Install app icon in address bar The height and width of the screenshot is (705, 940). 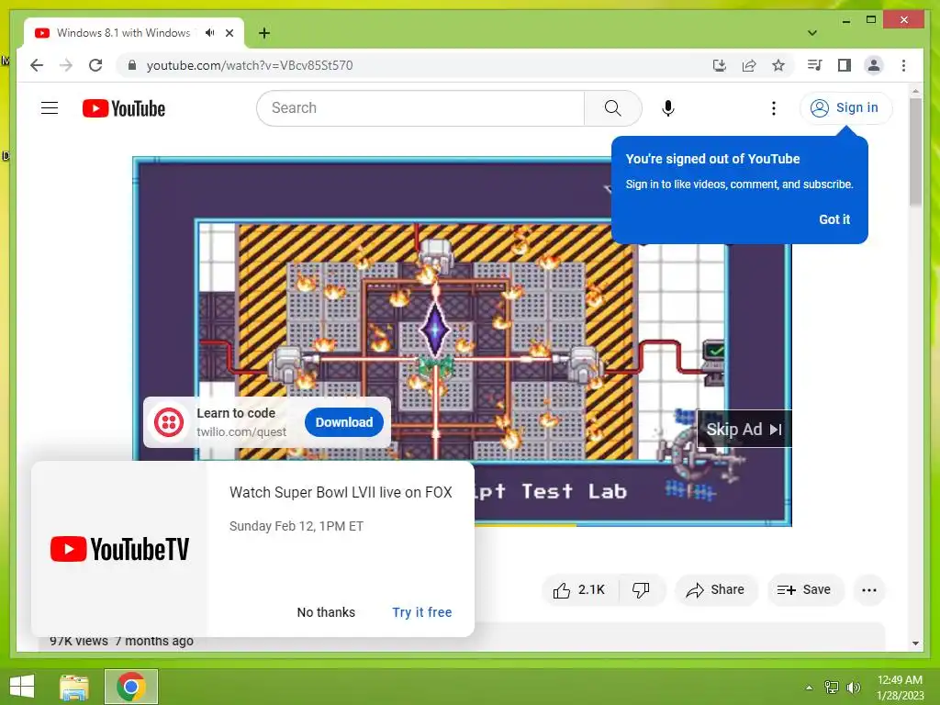coord(720,65)
